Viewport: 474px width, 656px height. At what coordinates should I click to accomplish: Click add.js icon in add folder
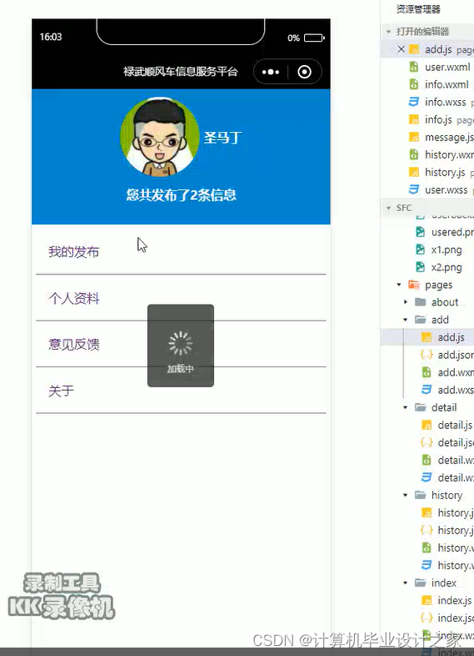click(427, 337)
